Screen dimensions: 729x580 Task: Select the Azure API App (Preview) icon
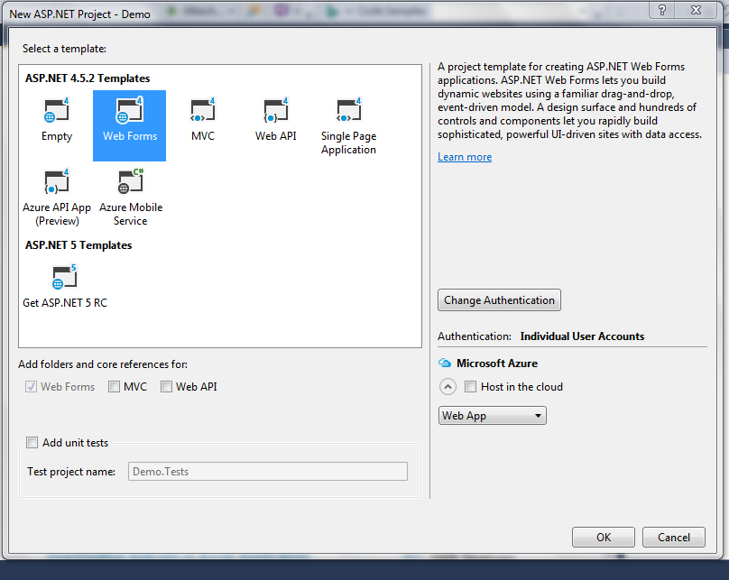click(56, 181)
